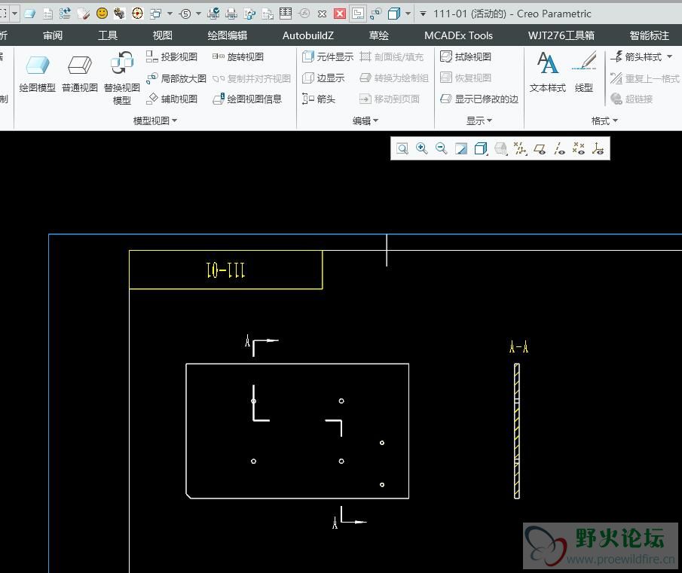Open Line Style (线型) tool

coord(584,72)
